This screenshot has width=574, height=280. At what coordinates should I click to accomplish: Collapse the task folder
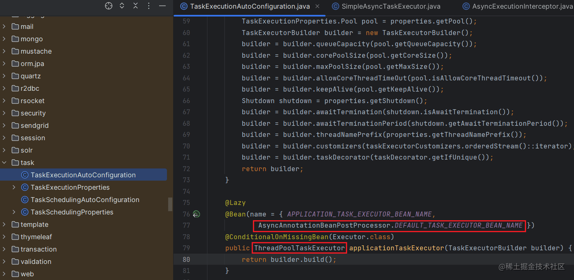[x=4, y=162]
